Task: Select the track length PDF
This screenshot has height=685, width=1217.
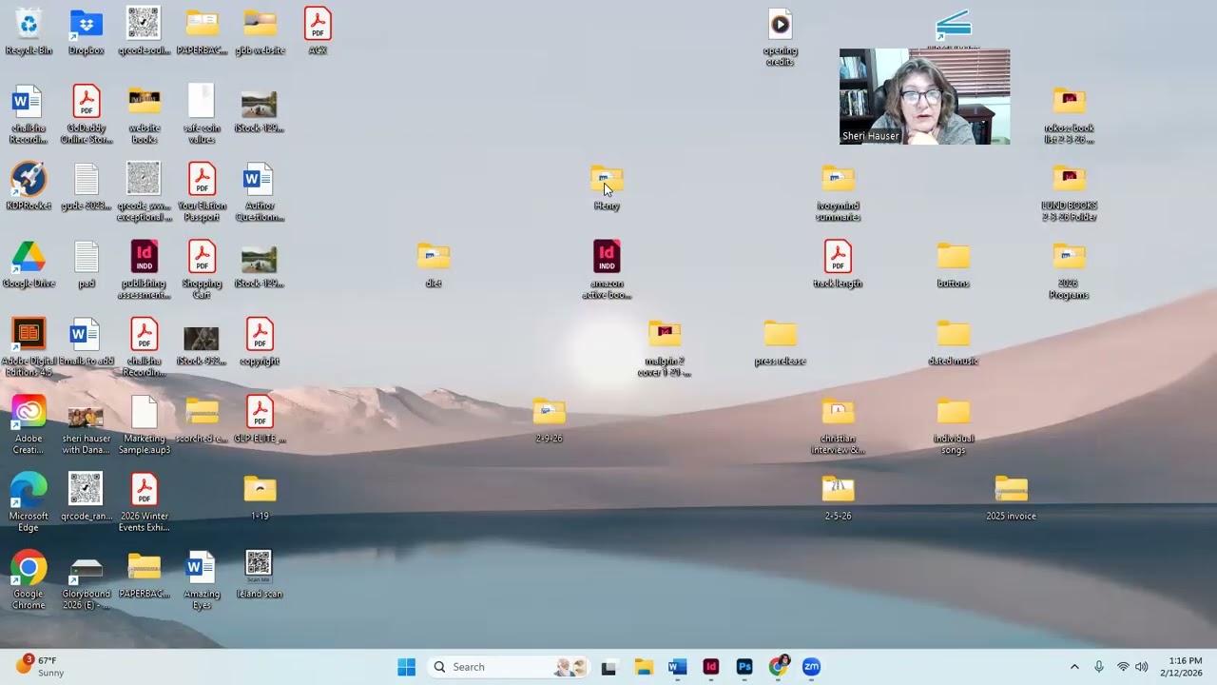Action: click(x=838, y=264)
